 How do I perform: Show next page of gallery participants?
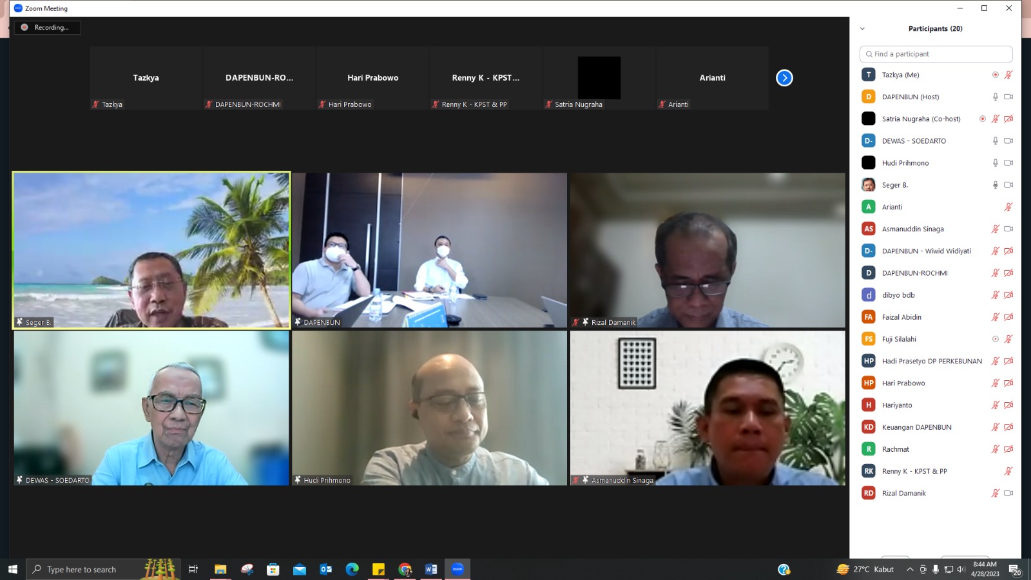pyautogui.click(x=784, y=78)
